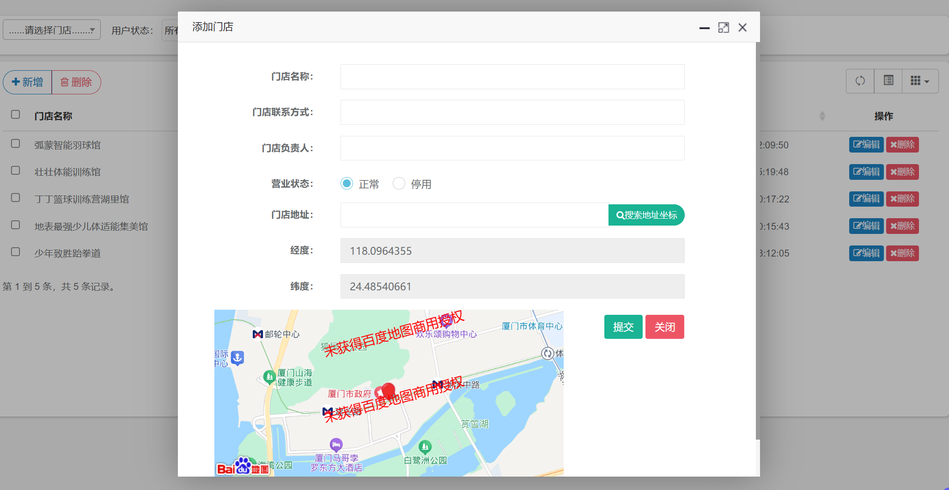This screenshot has width=949, height=490.
Task: Click the refresh table icon
Action: (860, 81)
